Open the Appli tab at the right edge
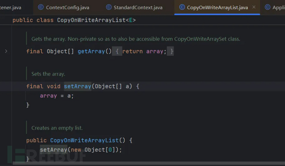 (278, 7)
